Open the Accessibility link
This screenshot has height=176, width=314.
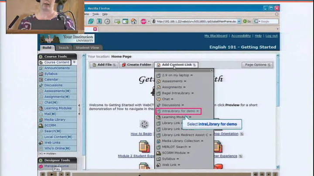[241, 36]
